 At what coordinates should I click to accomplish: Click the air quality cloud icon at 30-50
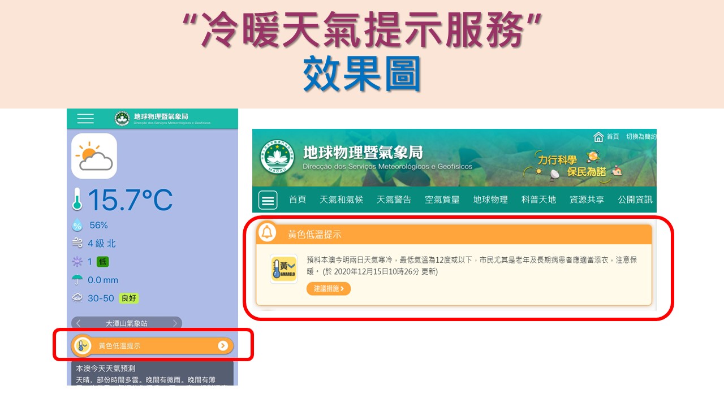click(77, 298)
